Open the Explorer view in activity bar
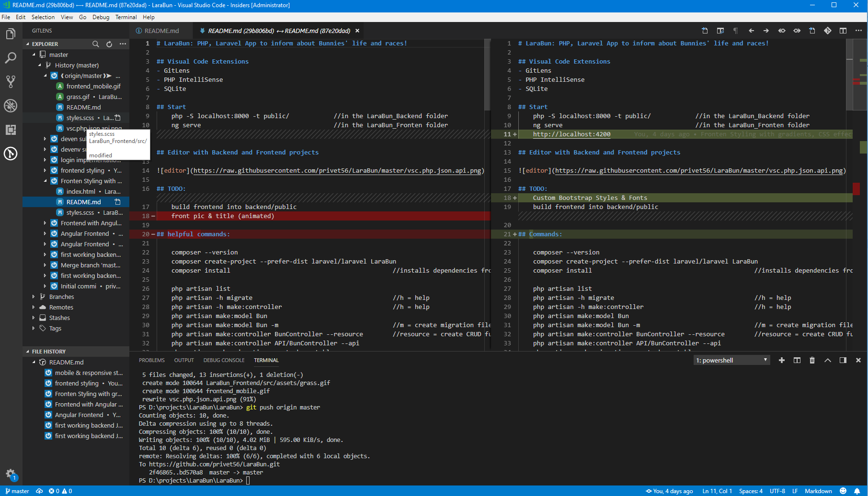 click(11, 34)
